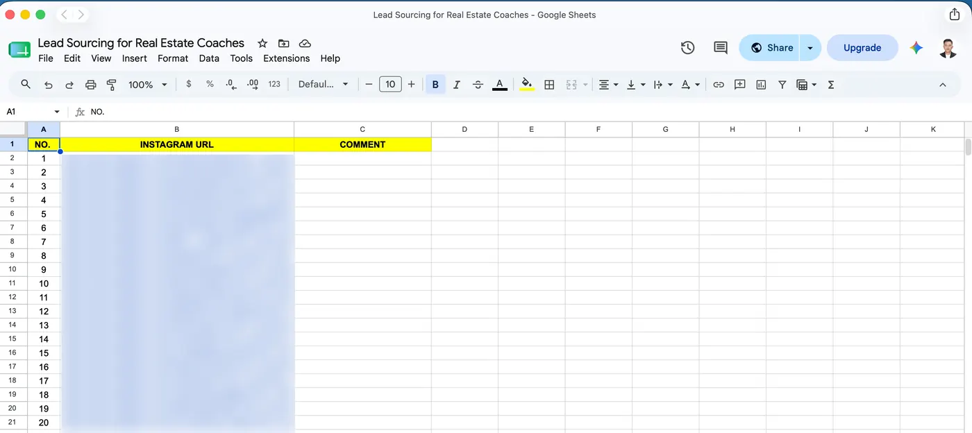Select the COMMENT header cell
The image size is (972, 433).
[362, 144]
